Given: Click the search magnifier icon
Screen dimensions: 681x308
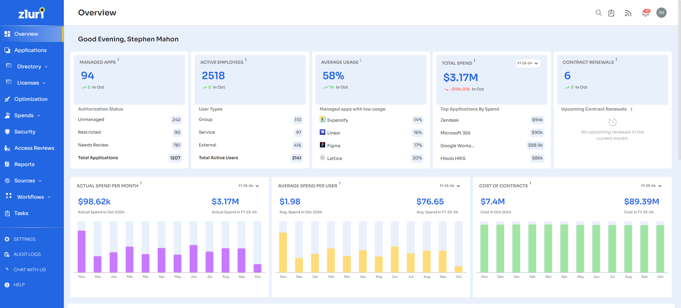Looking at the screenshot, I should [x=598, y=13].
